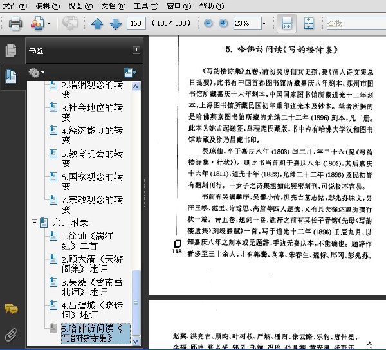The image size is (386, 350).
Task: Select bookmark 2.顾太清《天游阁集》述评
Action: pos(92,264)
